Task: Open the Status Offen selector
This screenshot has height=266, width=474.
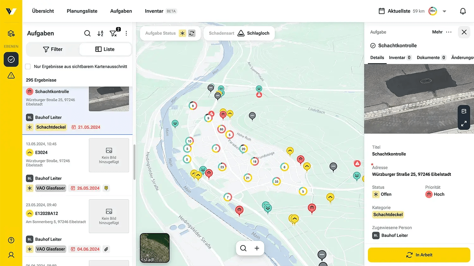Action: (x=382, y=194)
